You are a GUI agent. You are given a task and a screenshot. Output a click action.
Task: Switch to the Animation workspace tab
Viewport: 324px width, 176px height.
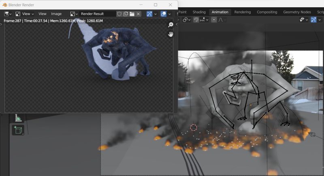220,12
